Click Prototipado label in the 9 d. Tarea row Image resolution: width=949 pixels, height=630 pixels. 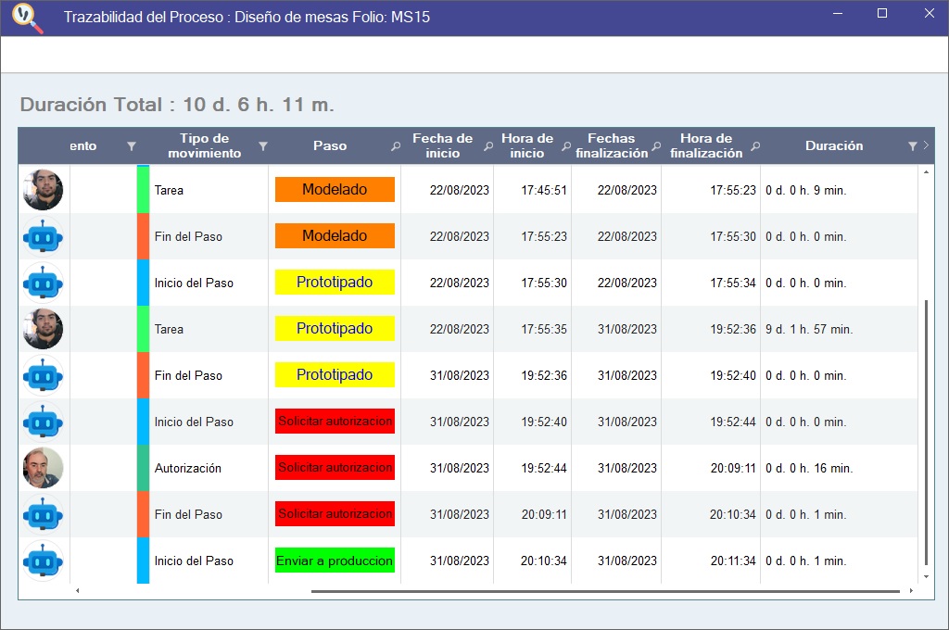(x=335, y=329)
